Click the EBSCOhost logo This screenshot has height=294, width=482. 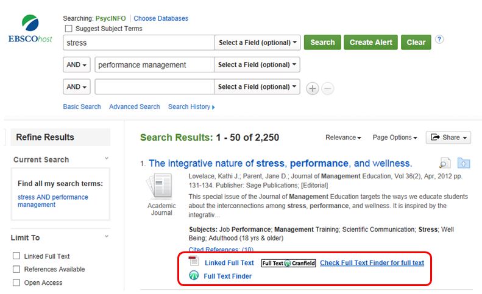pos(30,29)
